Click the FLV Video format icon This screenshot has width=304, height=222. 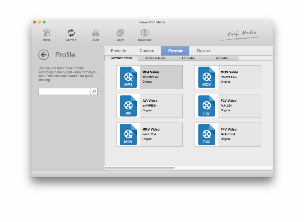(206, 105)
